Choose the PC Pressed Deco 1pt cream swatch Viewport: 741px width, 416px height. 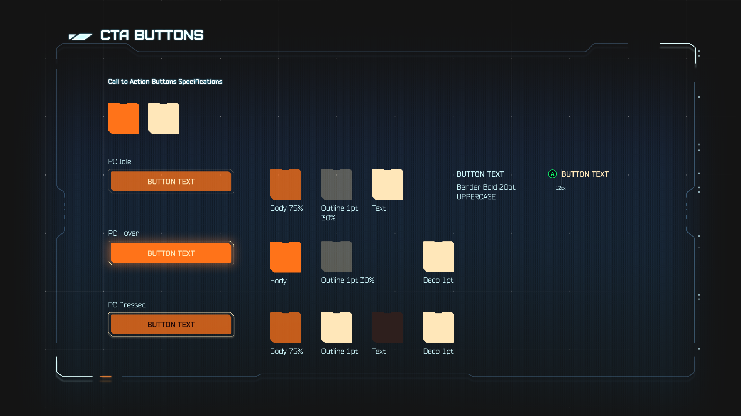(438, 328)
